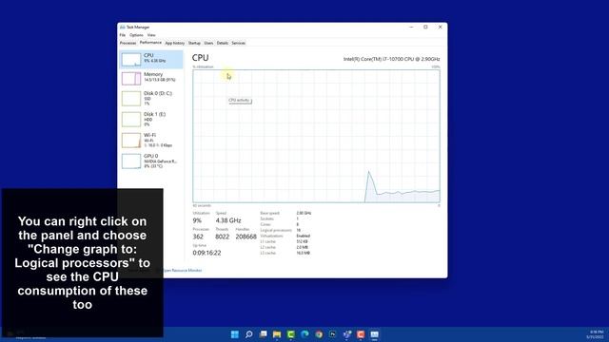Switch to the Processes tab
The width and height of the screenshot is (609, 342).
128,43
